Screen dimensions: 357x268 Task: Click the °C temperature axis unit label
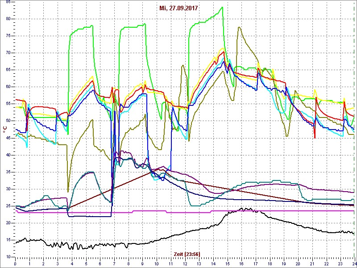point(4,130)
